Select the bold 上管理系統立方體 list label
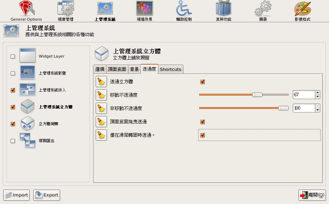This screenshot has height=204, width=329. point(56,107)
